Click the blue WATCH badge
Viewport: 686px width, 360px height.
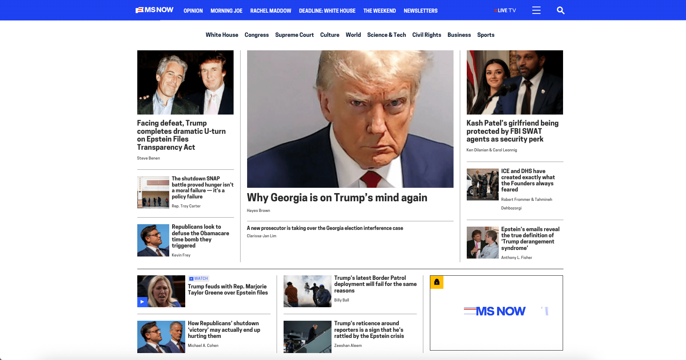199,279
